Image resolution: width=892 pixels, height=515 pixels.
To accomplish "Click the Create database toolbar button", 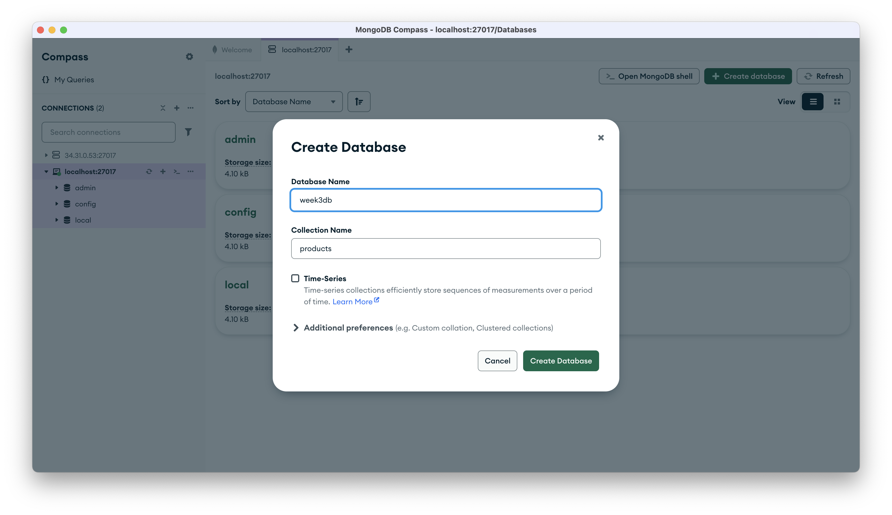I will click(748, 76).
